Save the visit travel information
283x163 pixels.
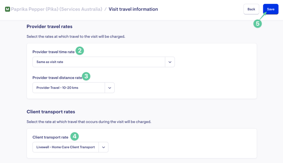(271, 9)
